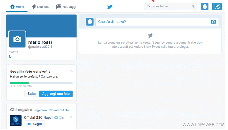Viewport: 228px width, 130px height.
Task: Open the SSC Napoli account logo
Action: click(16, 120)
